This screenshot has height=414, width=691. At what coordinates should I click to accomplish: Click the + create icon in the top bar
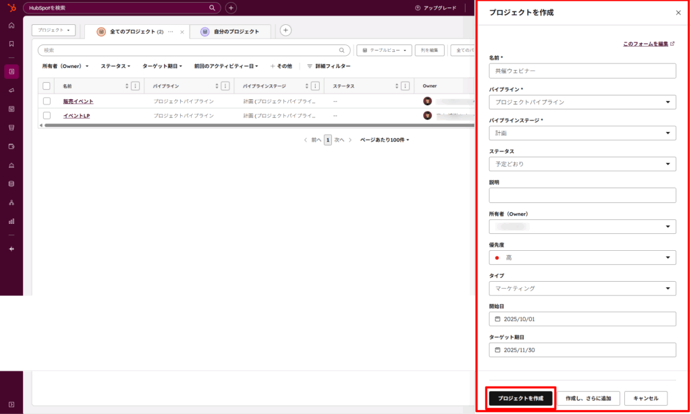click(231, 7)
